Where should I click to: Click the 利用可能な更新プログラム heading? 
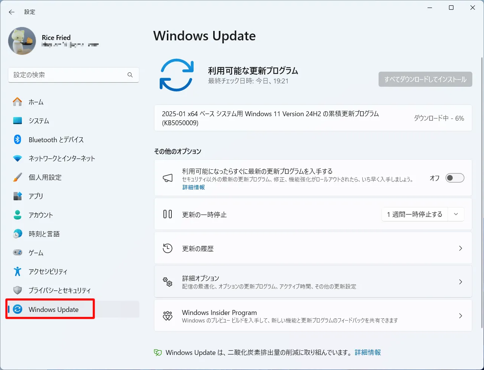[253, 71]
